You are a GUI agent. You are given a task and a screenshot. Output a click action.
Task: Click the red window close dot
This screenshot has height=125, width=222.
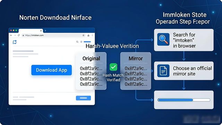click(x=11, y=31)
